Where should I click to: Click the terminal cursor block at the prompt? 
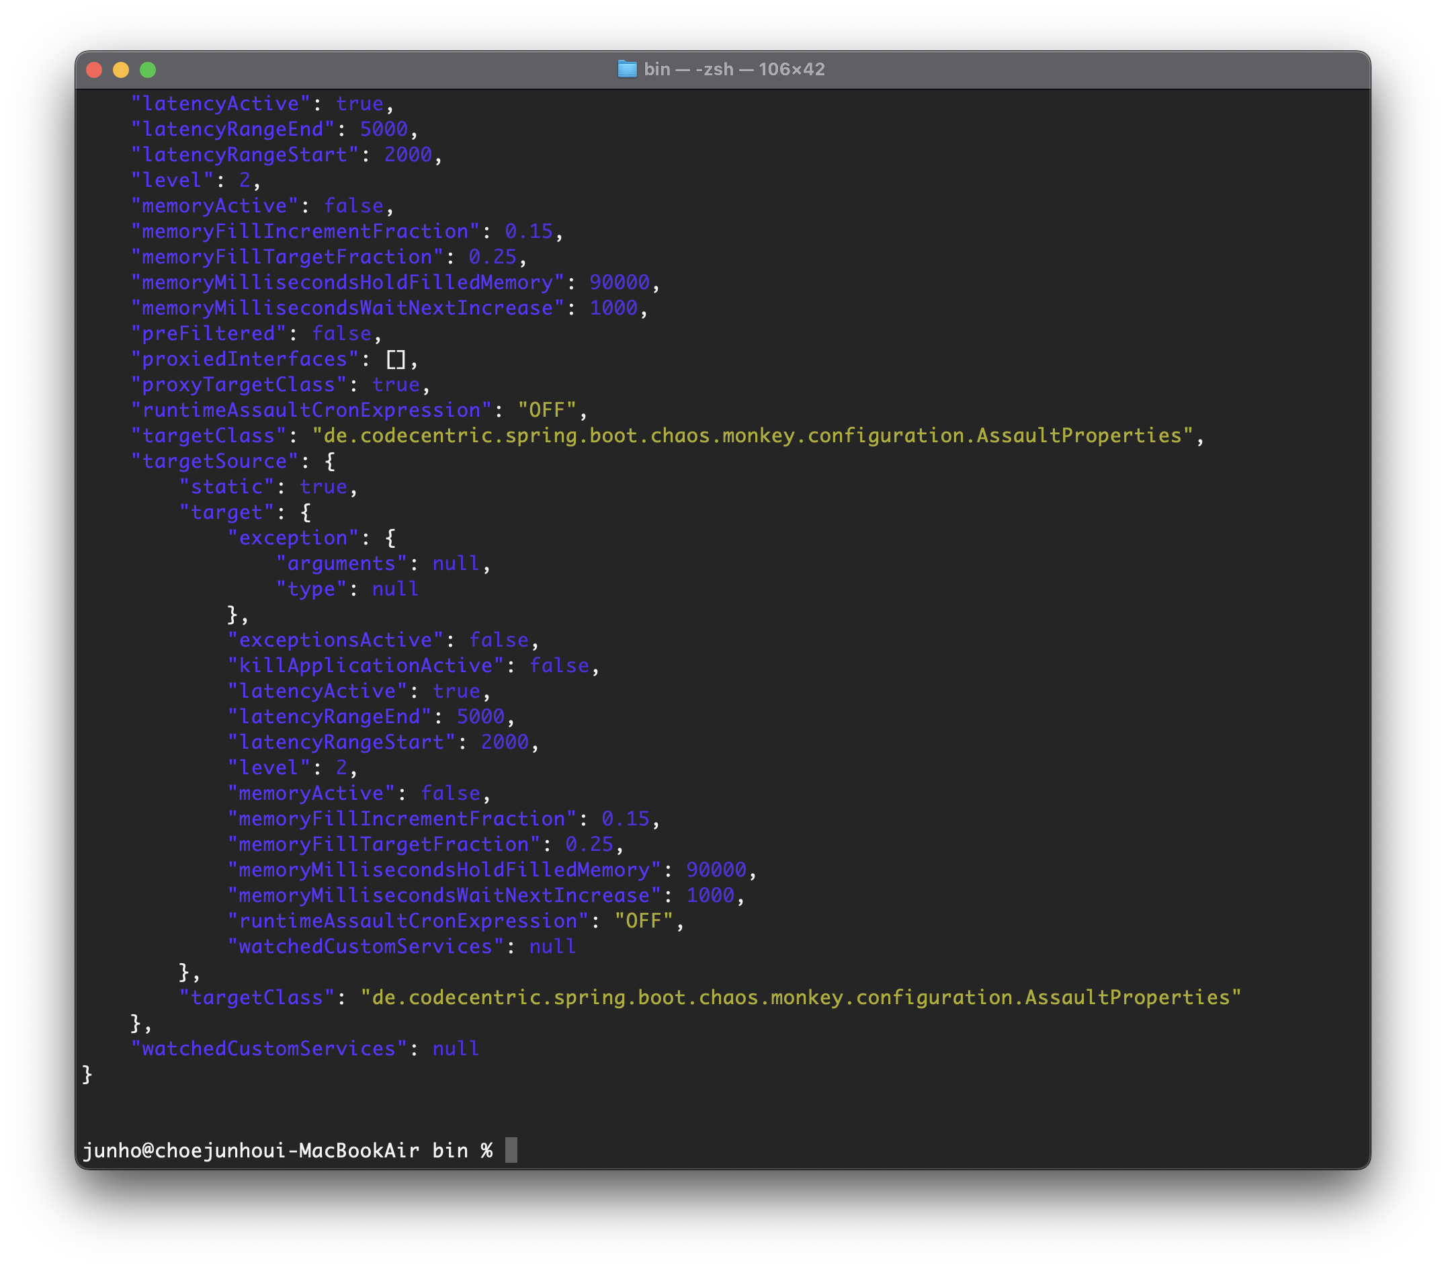(511, 1150)
